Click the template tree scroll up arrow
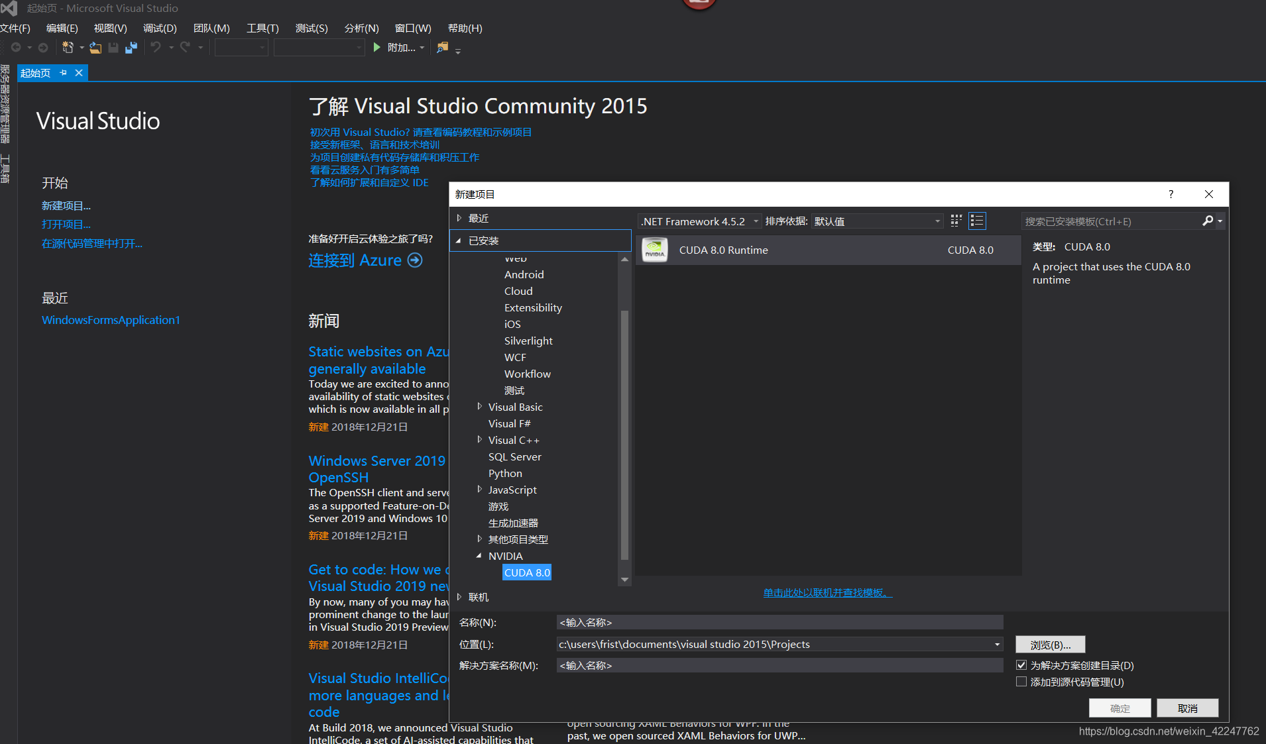The height and width of the screenshot is (744, 1266). tap(624, 259)
